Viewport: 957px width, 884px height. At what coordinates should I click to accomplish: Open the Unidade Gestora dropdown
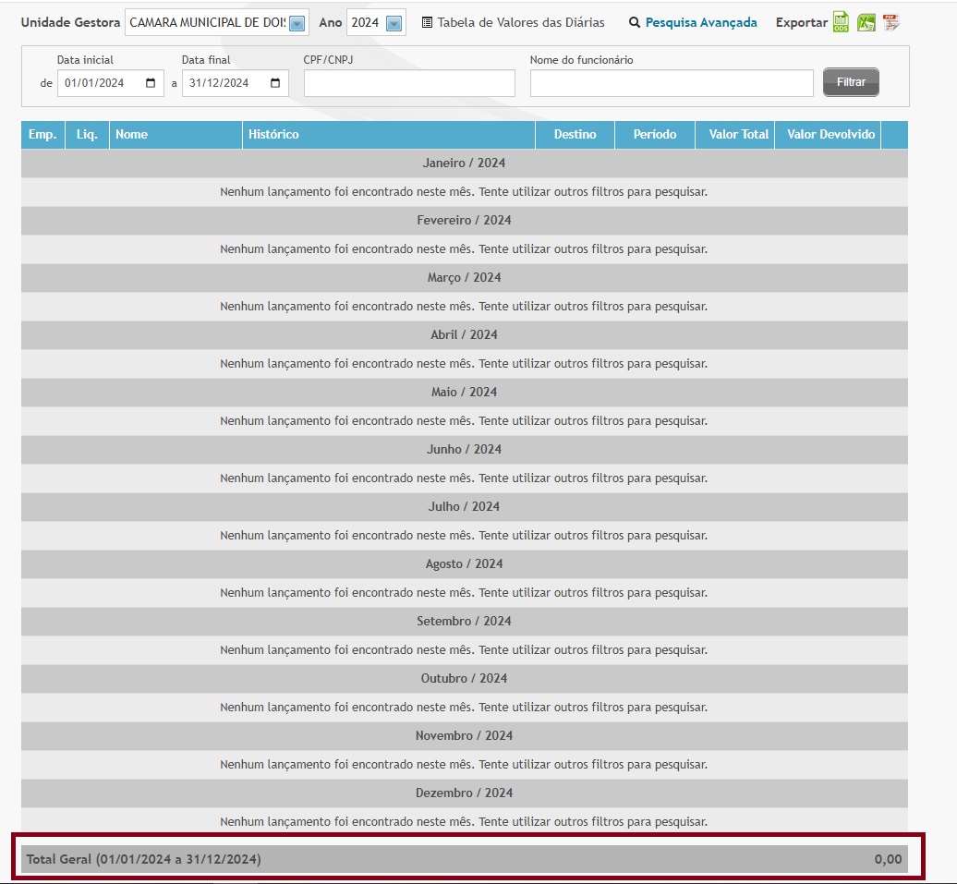pyautogui.click(x=297, y=23)
